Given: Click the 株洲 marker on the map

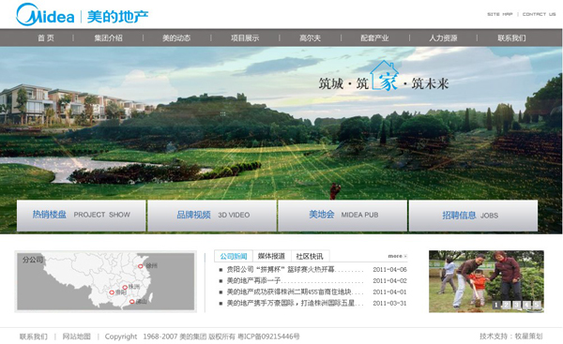Looking at the screenshot, I should point(125,287).
